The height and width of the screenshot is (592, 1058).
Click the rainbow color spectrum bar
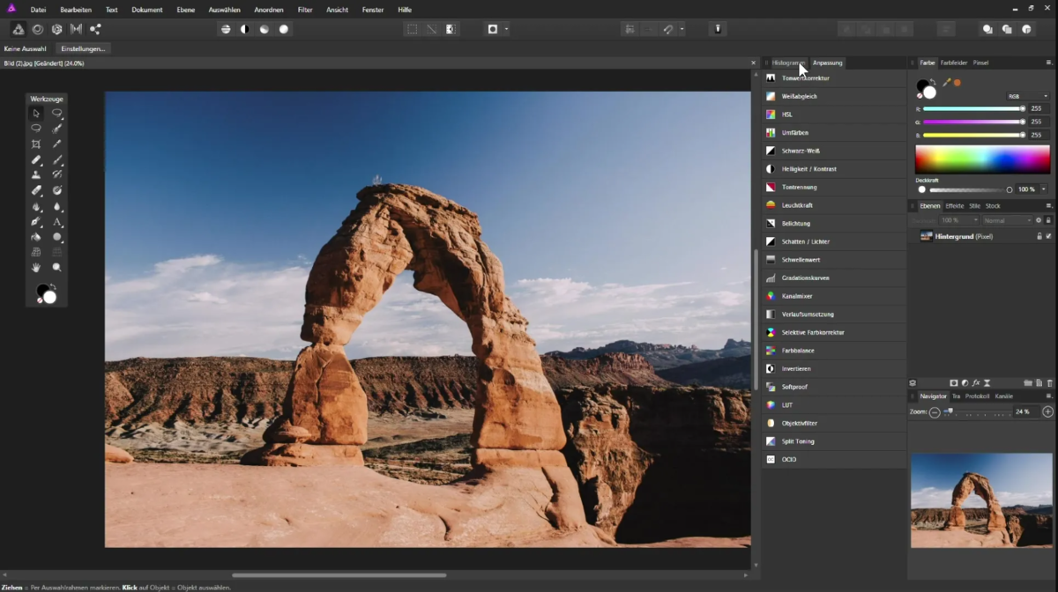(x=982, y=159)
